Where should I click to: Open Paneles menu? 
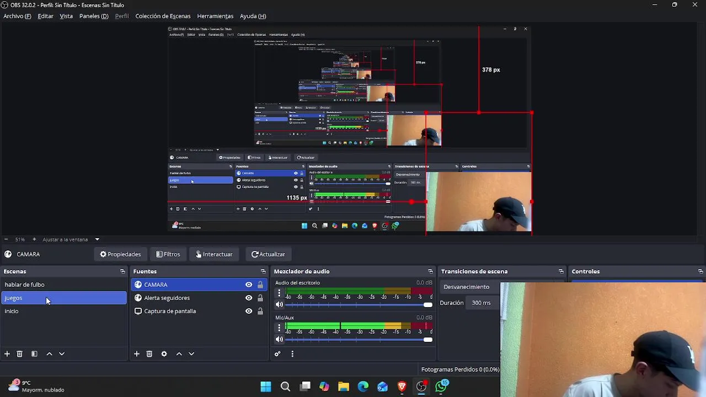click(x=94, y=16)
